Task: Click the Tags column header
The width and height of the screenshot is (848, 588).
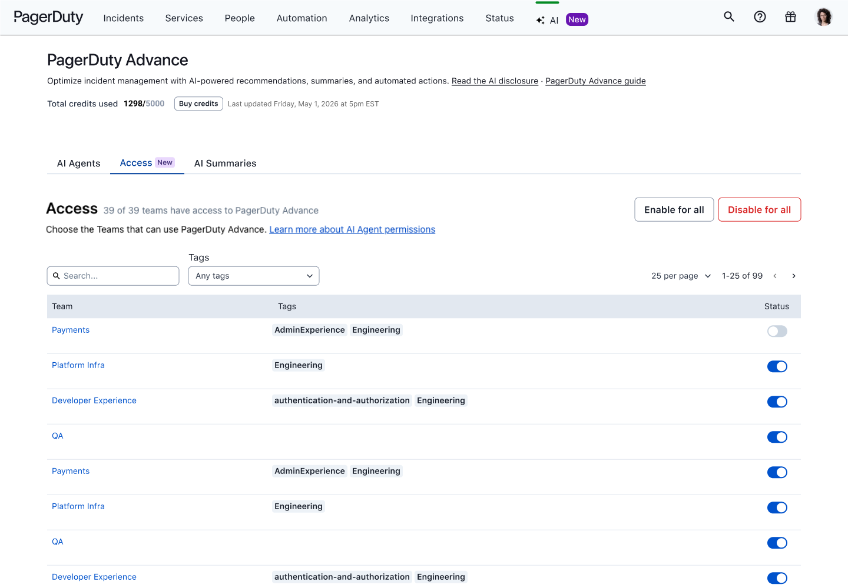Action: [x=287, y=306]
